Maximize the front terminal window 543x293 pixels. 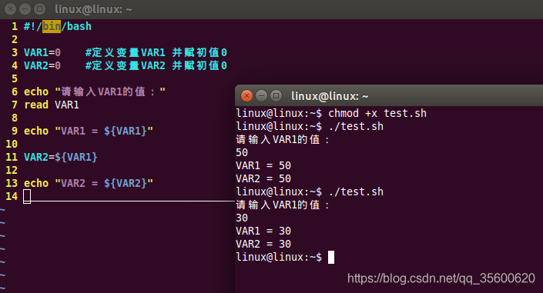[276, 95]
